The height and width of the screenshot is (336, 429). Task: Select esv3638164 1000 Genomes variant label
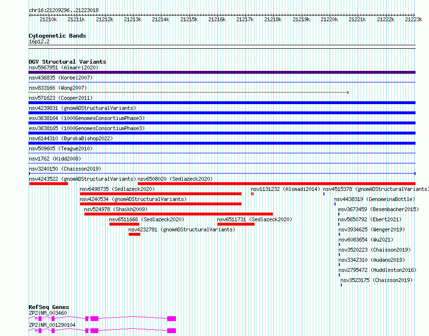87,118
